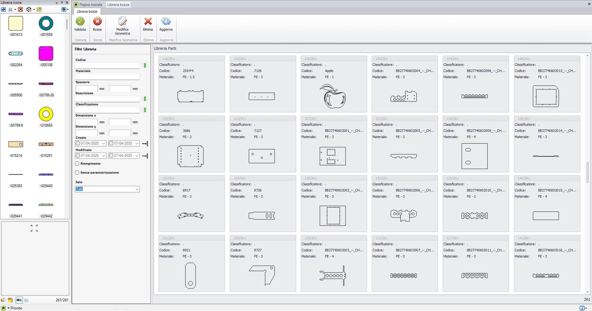Select the Libreria bozze ribbon tab
The height and width of the screenshot is (311, 592).
(87, 11)
